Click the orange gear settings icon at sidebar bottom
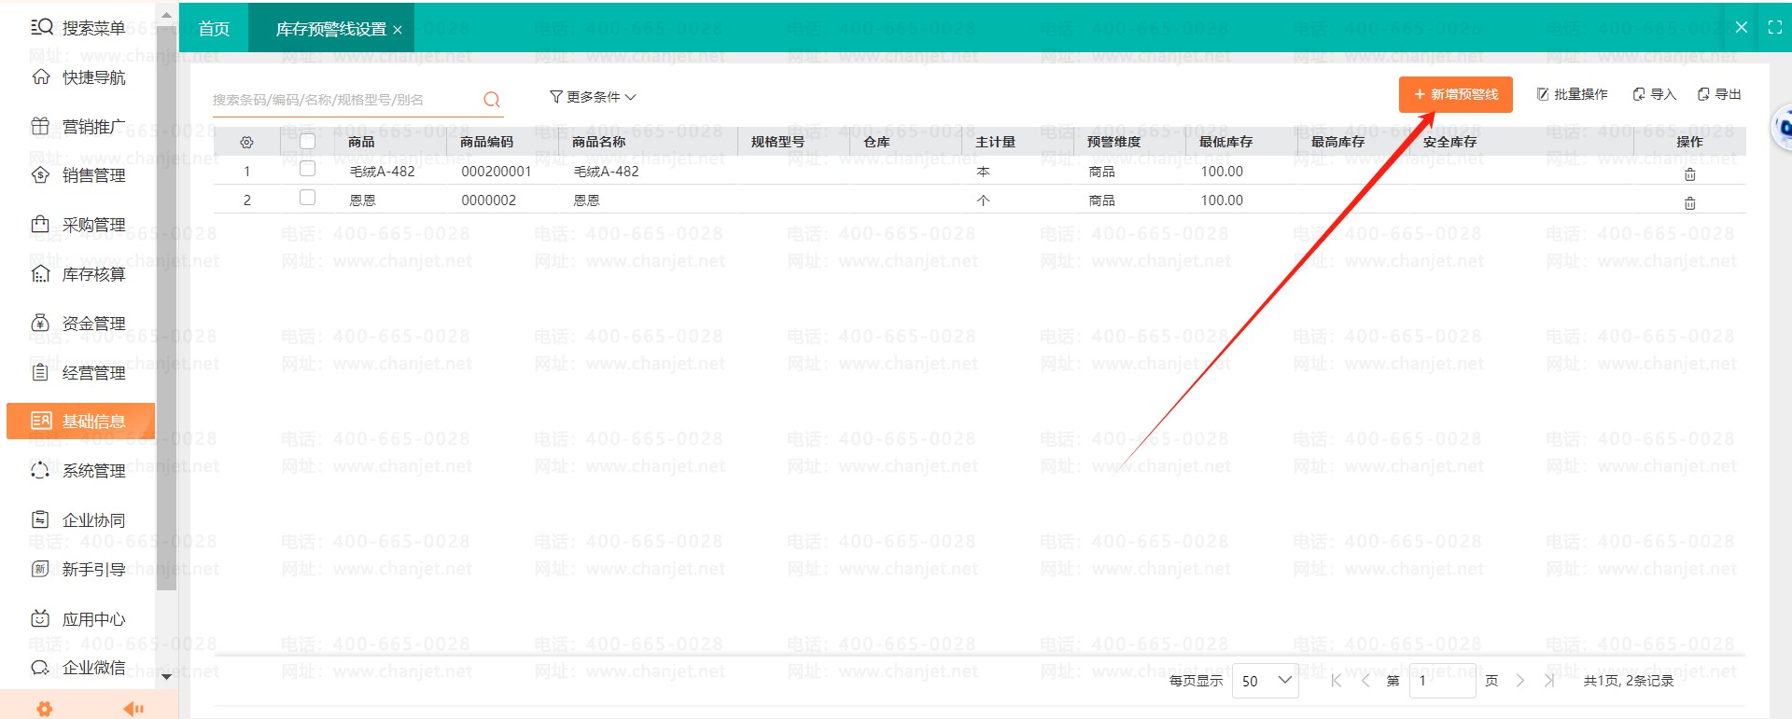1792x719 pixels. click(44, 709)
